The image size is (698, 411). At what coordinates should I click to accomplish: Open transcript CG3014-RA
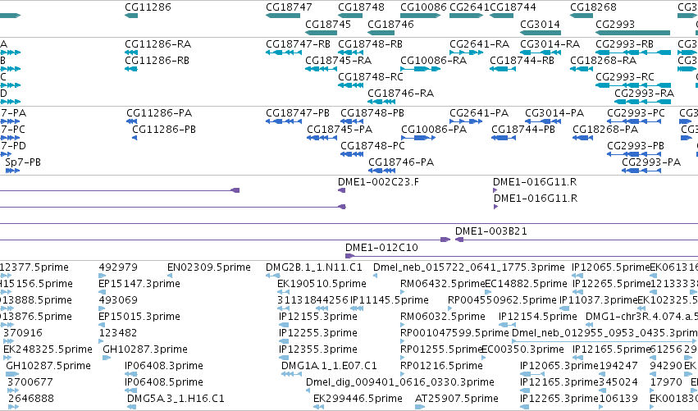550,44
